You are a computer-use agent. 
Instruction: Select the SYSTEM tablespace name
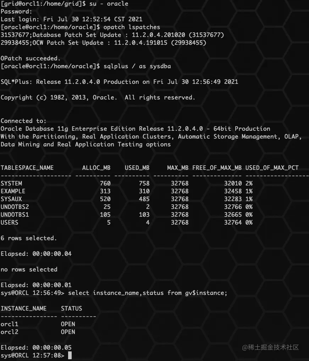point(11,183)
